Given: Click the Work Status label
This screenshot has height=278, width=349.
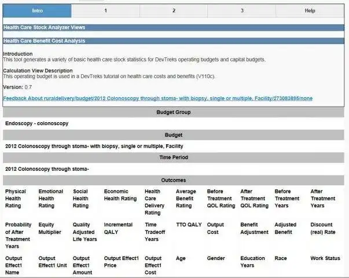Looking at the screenshot, I should point(325,258).
